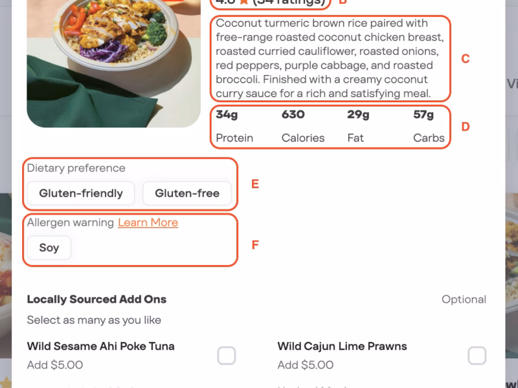Click the Locally Sourced Add Ons heading
The image size is (518, 388).
point(96,299)
